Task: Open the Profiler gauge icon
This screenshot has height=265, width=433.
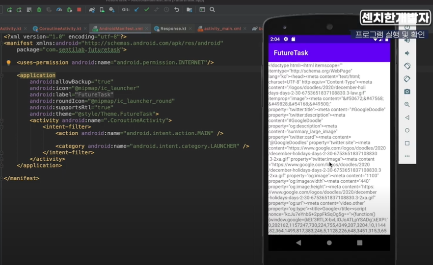Action: 59,10
